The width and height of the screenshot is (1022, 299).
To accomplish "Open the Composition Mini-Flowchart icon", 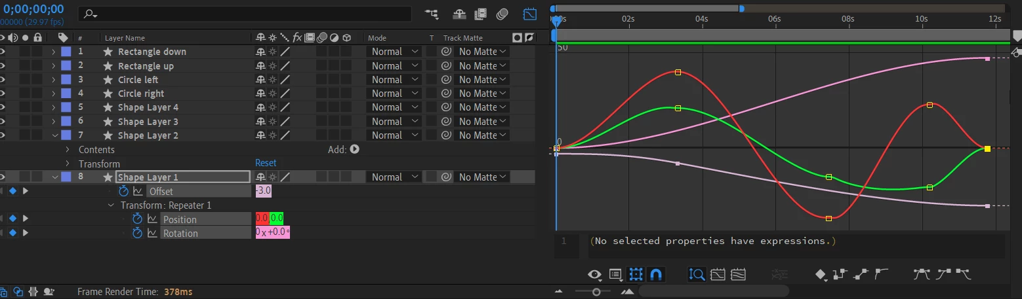I will [432, 13].
